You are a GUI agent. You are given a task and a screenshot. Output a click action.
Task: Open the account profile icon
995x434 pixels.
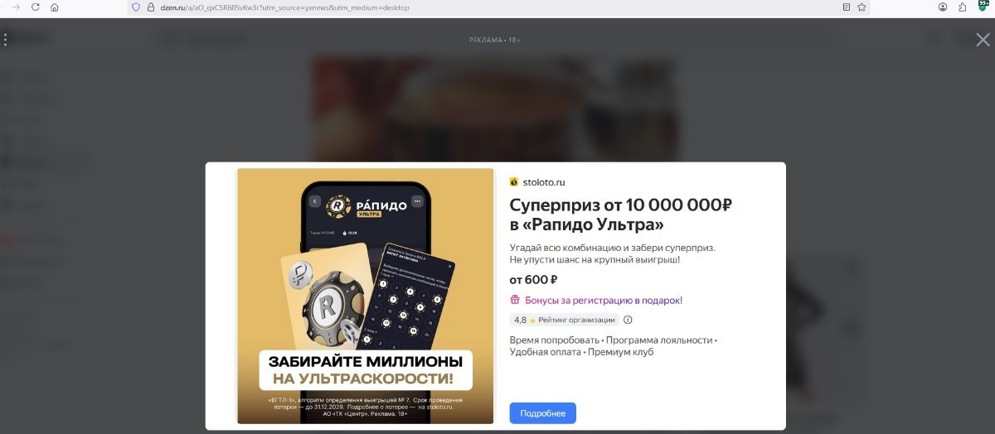point(943,7)
